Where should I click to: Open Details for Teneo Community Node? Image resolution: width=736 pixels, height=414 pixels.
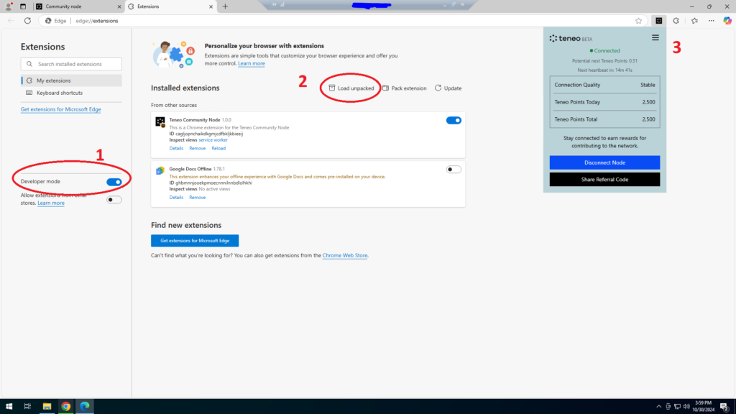coord(176,148)
